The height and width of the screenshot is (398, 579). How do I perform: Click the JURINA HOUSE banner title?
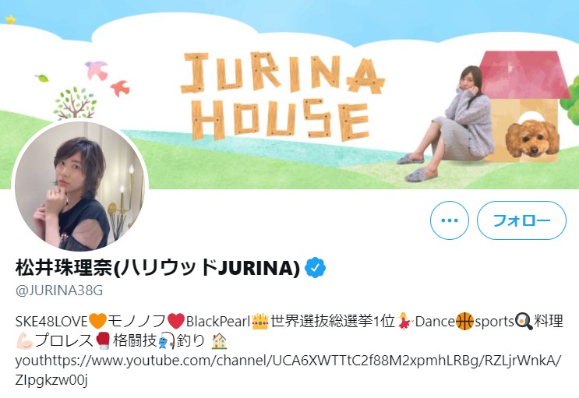point(282,97)
